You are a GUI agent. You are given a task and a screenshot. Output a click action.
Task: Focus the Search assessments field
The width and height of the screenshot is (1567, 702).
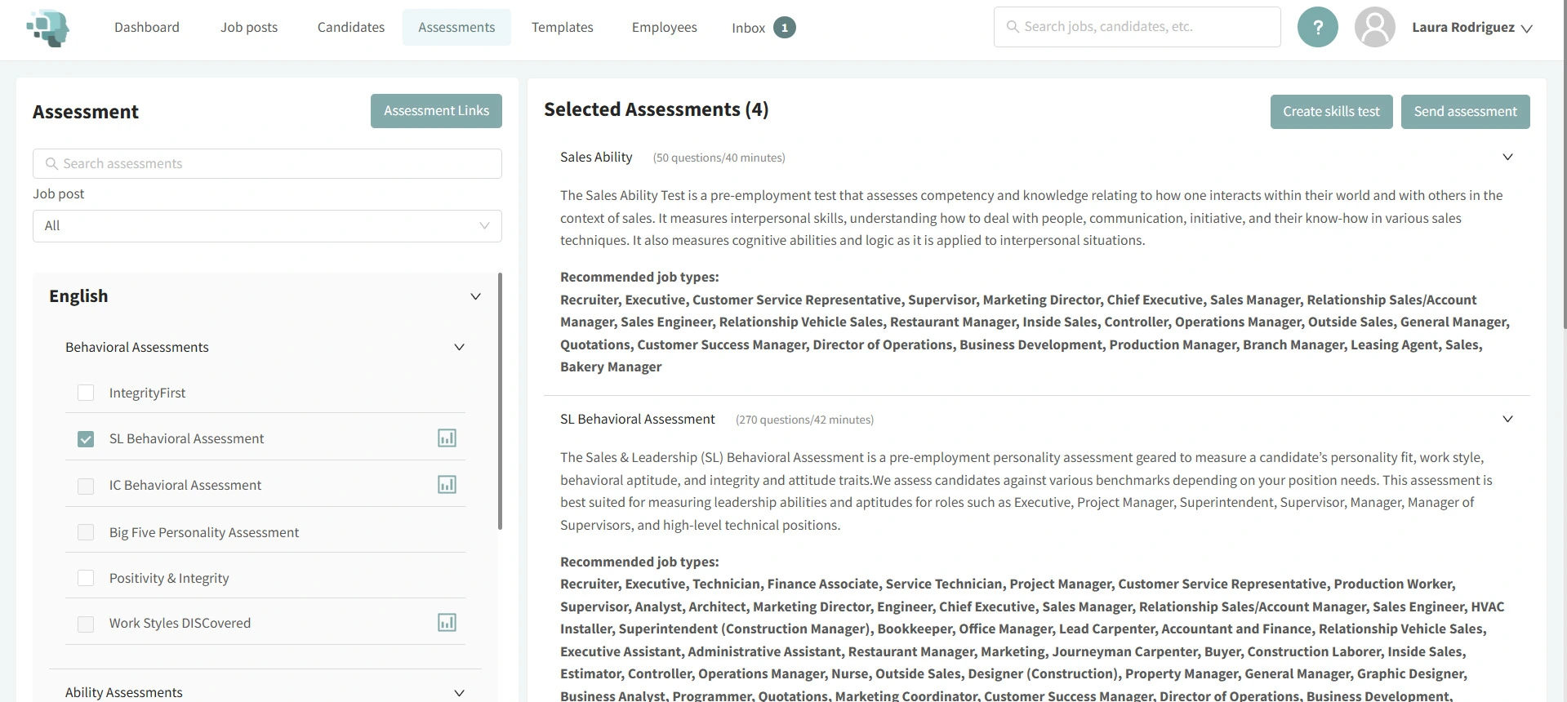pyautogui.click(x=267, y=163)
